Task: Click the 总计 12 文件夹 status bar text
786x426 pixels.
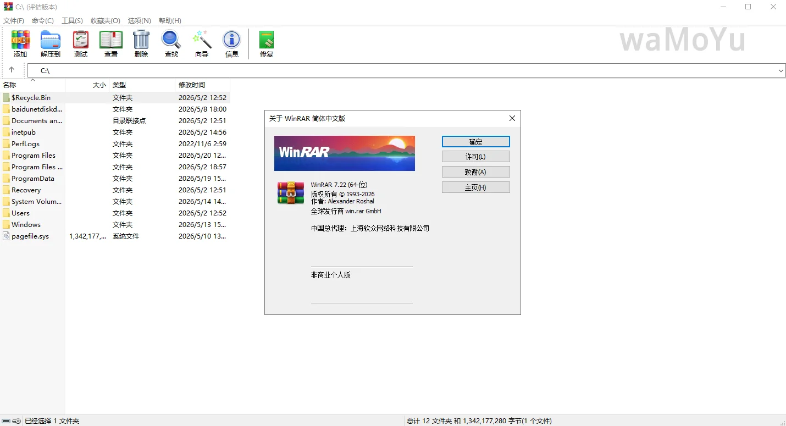Action: pyautogui.click(x=479, y=421)
